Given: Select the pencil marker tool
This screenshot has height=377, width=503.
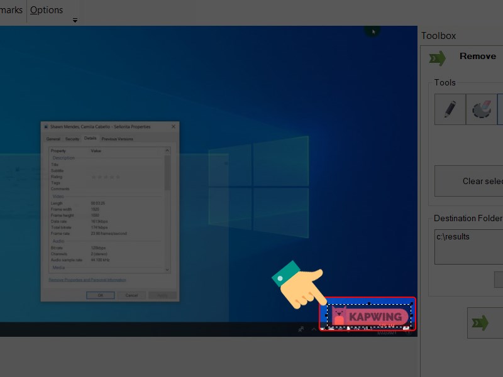Looking at the screenshot, I should tap(450, 109).
